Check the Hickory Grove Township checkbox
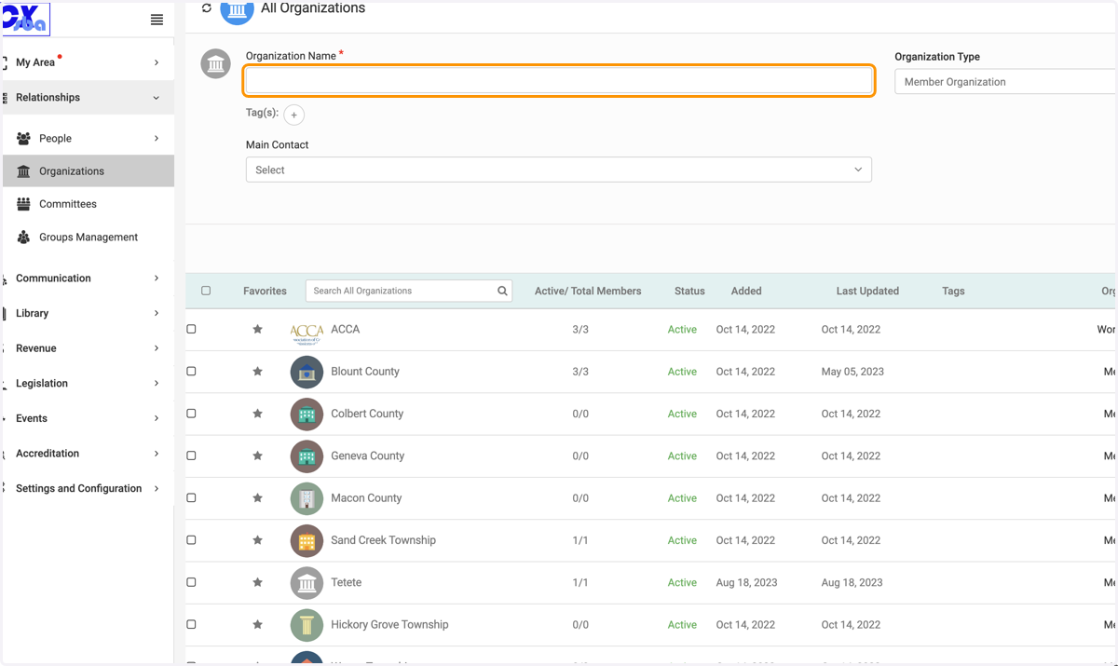The height and width of the screenshot is (666, 1118). tap(191, 624)
